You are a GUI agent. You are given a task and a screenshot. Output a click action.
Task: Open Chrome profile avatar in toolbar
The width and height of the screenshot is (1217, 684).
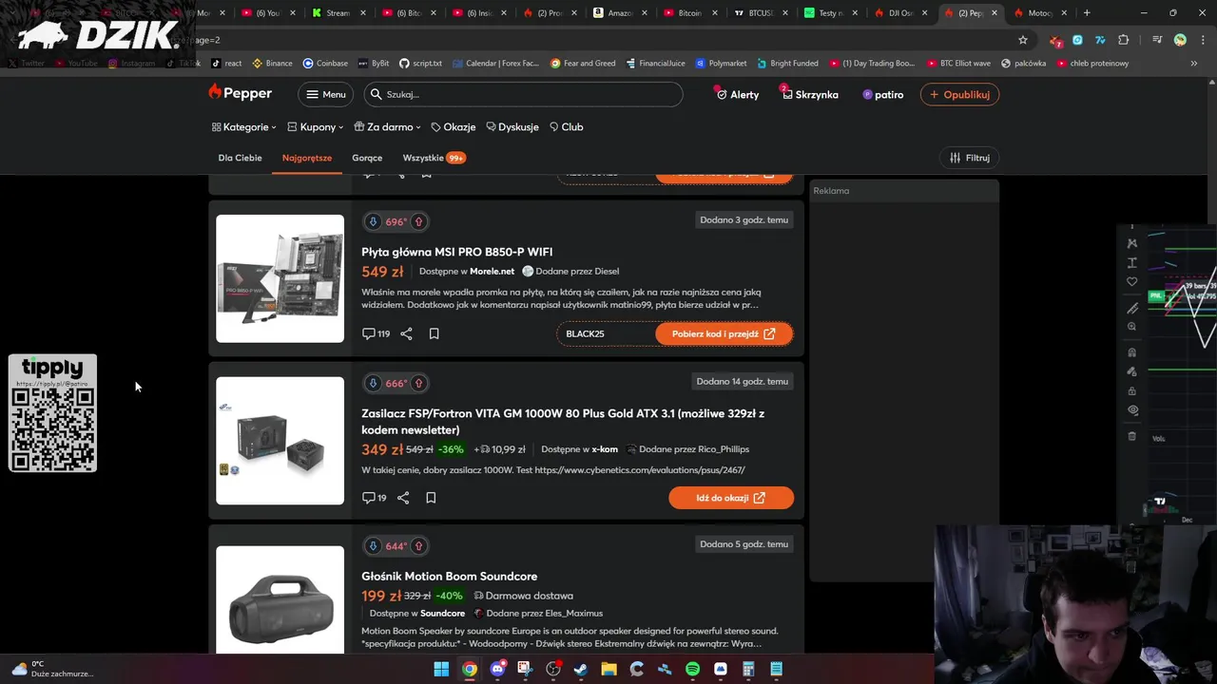(1180, 40)
